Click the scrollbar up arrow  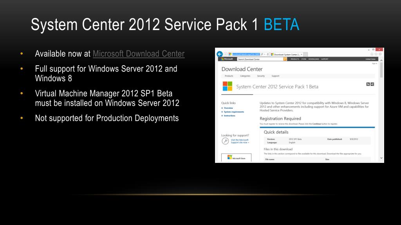(x=381, y=61)
